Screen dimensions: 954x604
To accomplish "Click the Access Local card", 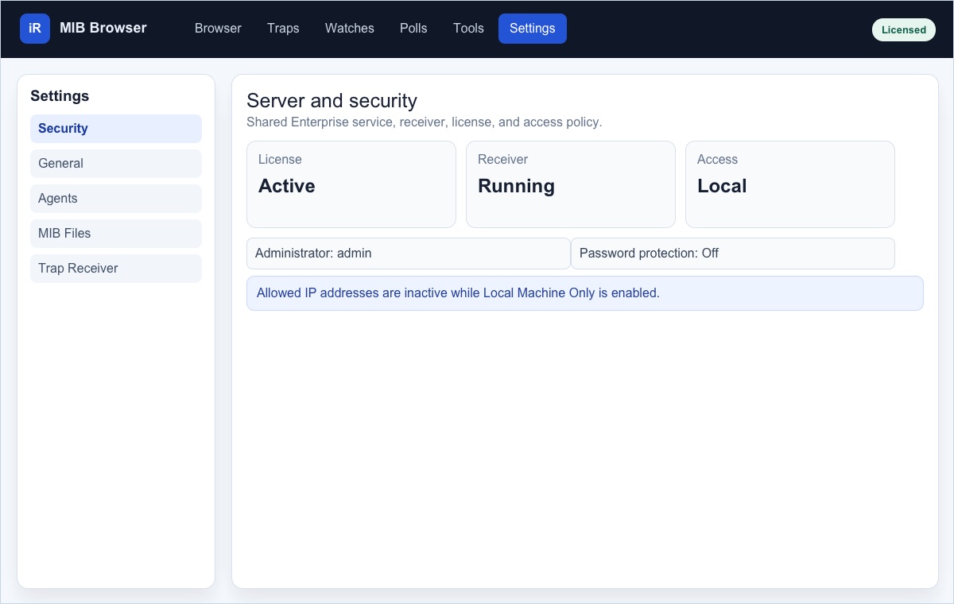I will [790, 184].
